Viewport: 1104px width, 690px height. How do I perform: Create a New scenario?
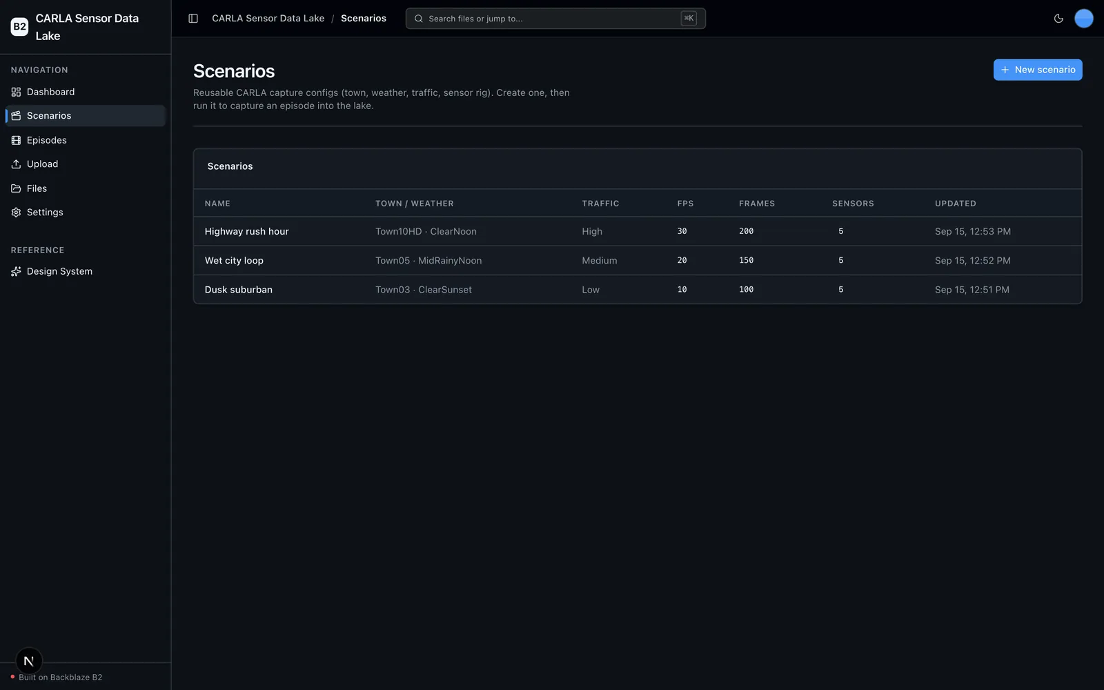pos(1038,70)
